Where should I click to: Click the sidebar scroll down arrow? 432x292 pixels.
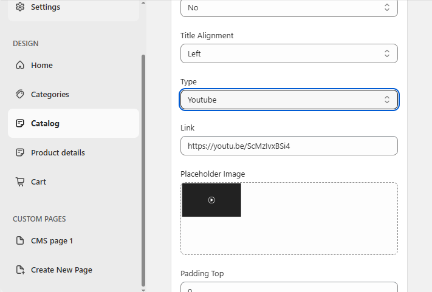click(143, 290)
